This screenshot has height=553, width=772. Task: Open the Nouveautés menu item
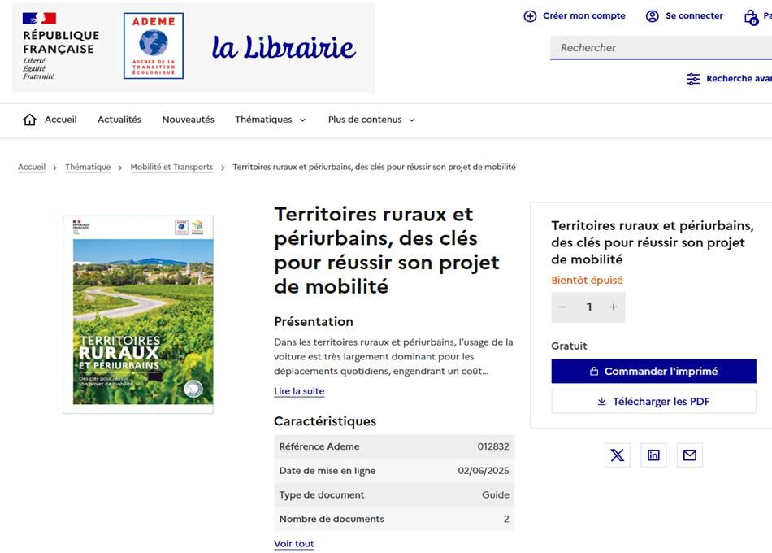[188, 120]
